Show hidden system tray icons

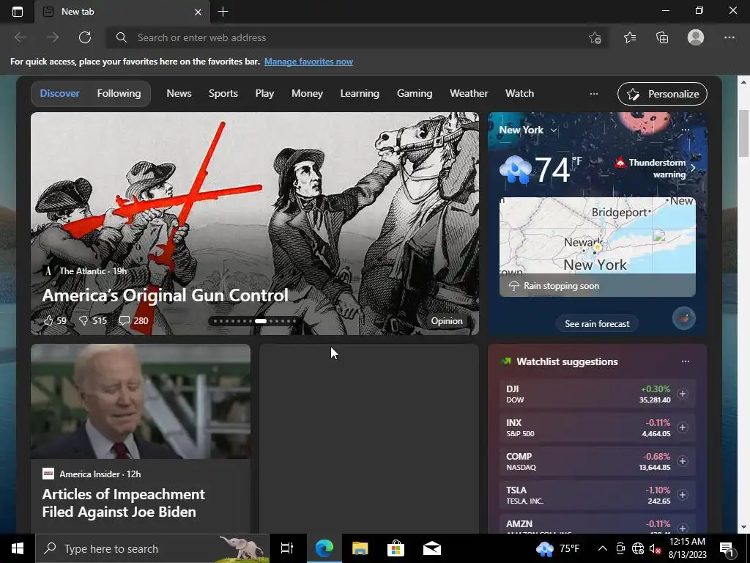[x=603, y=548]
